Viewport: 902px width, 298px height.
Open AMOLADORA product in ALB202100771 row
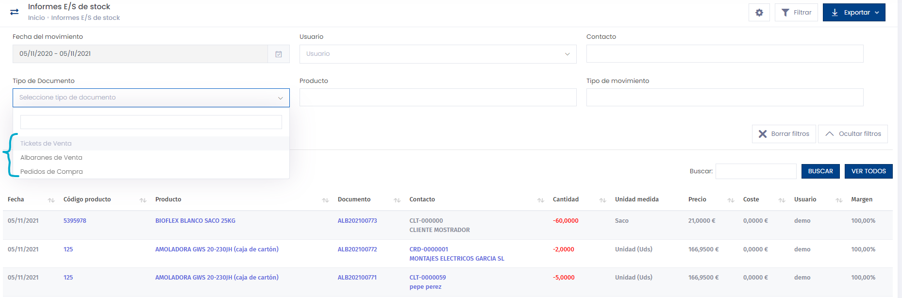pos(217,278)
